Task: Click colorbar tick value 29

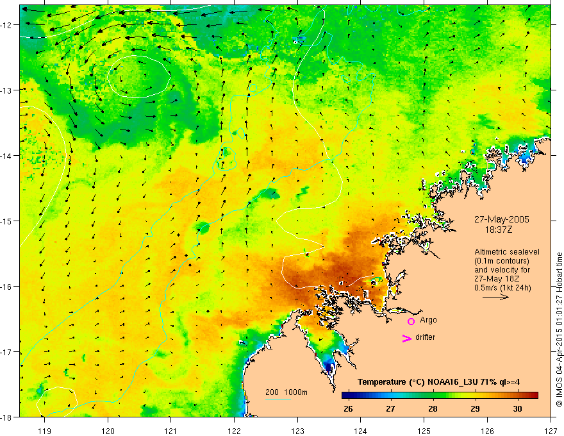Action: pyautogui.click(x=475, y=408)
